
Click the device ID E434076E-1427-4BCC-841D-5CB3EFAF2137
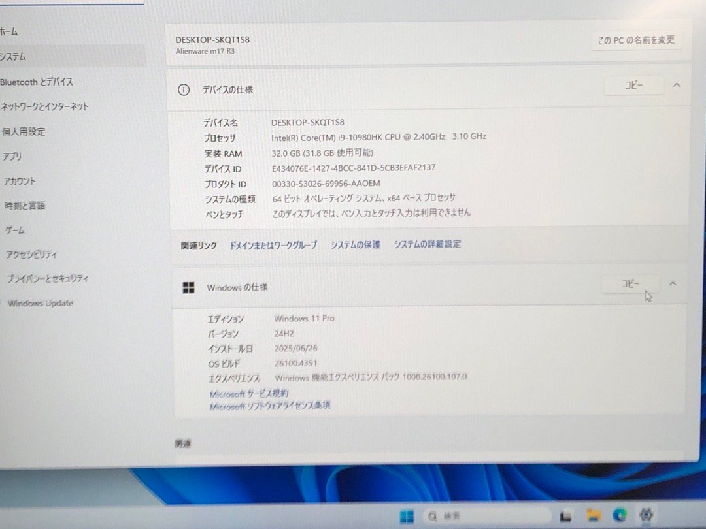354,168
